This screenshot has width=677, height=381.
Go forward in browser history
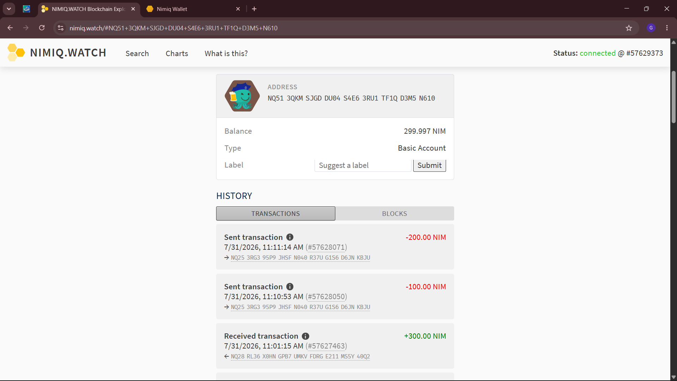point(26,28)
